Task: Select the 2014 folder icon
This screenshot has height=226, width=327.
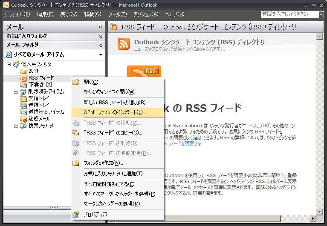Action: coord(23,72)
